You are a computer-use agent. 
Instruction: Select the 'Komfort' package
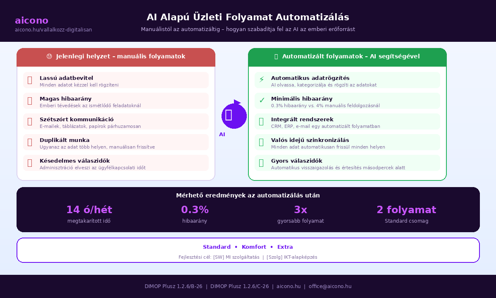[x=254, y=247]
